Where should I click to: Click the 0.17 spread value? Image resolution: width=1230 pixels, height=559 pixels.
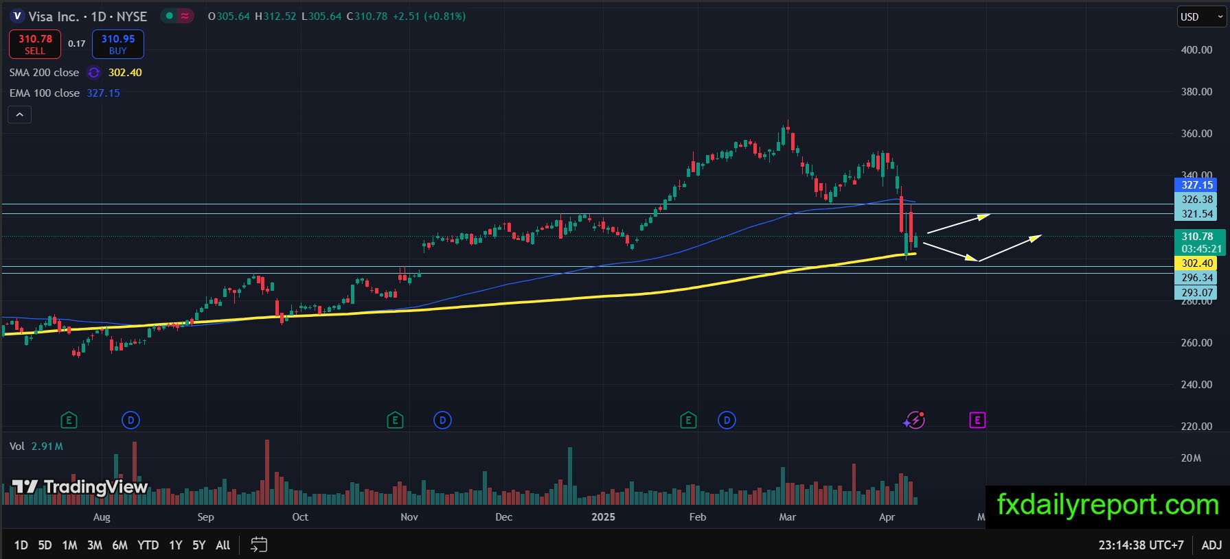point(77,44)
